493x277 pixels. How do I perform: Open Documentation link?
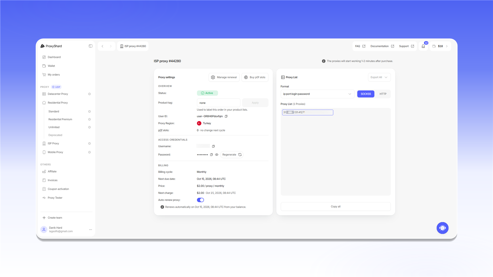point(382,46)
